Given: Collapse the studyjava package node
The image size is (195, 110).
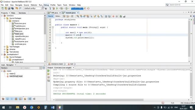Looking at the screenshot, I should click(x=7, y=21).
